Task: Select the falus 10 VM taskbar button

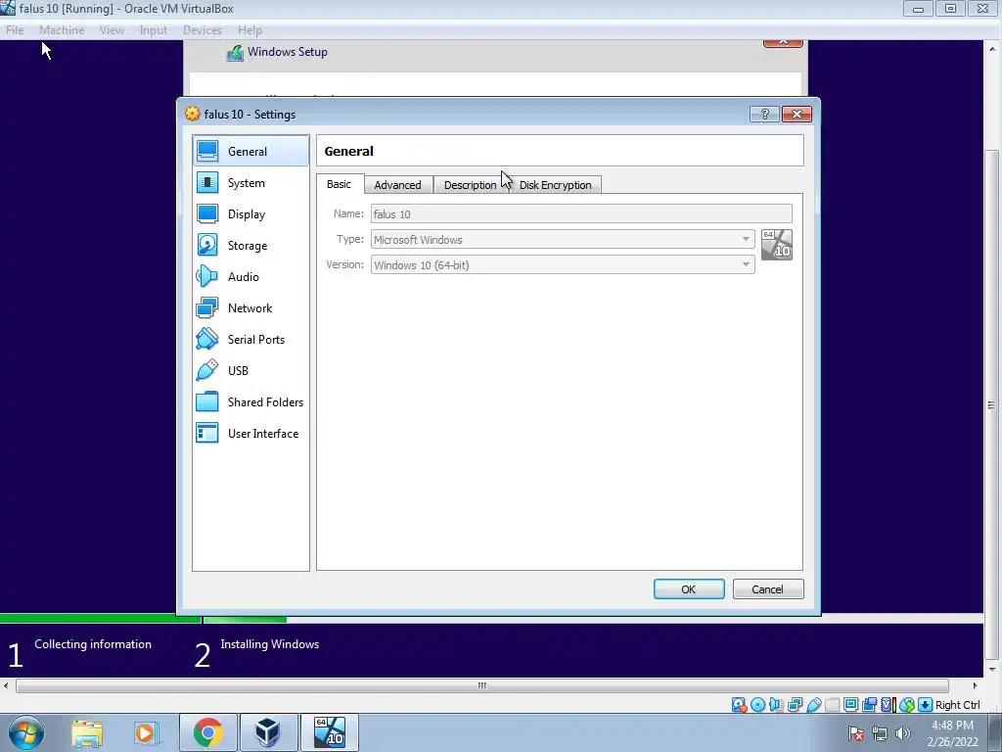Action: pyautogui.click(x=330, y=732)
